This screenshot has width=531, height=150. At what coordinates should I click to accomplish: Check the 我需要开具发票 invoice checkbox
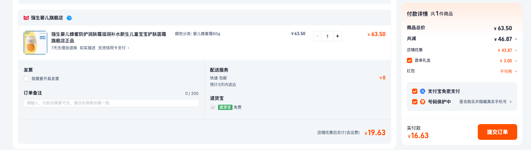[x=26, y=79]
